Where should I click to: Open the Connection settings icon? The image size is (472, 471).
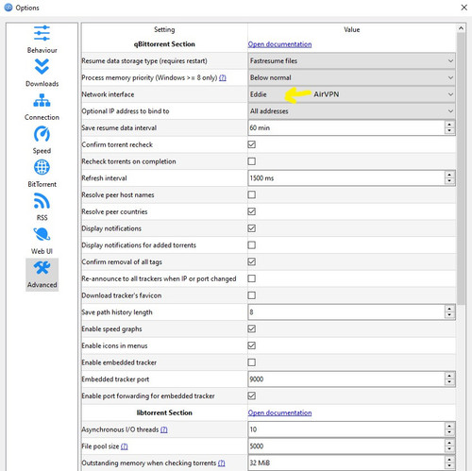tap(42, 100)
